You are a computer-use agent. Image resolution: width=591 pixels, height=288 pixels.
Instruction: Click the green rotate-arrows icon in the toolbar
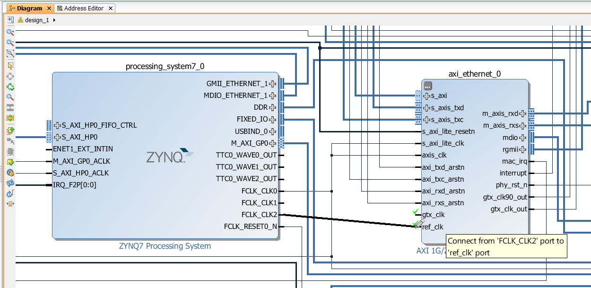(10, 87)
